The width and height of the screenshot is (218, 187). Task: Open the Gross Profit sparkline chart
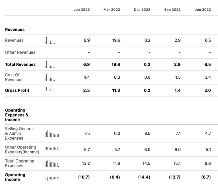point(49,90)
